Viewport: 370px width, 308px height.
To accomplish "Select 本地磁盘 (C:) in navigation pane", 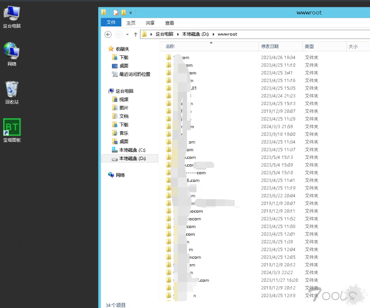I will (132, 150).
